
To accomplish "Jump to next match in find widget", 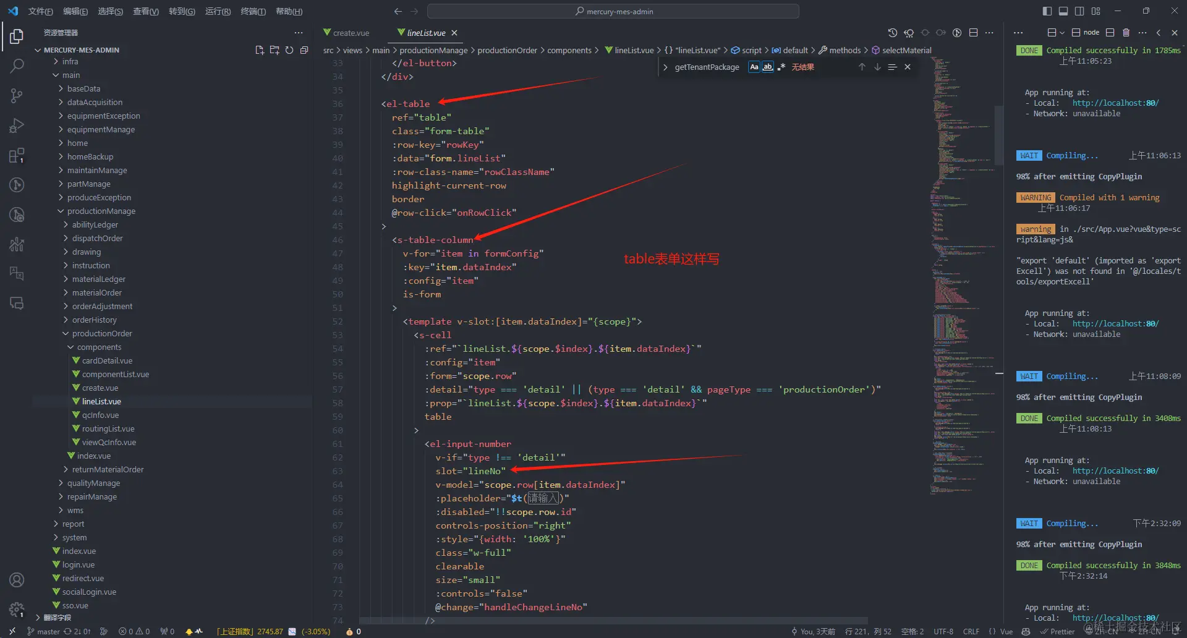I will tap(877, 67).
